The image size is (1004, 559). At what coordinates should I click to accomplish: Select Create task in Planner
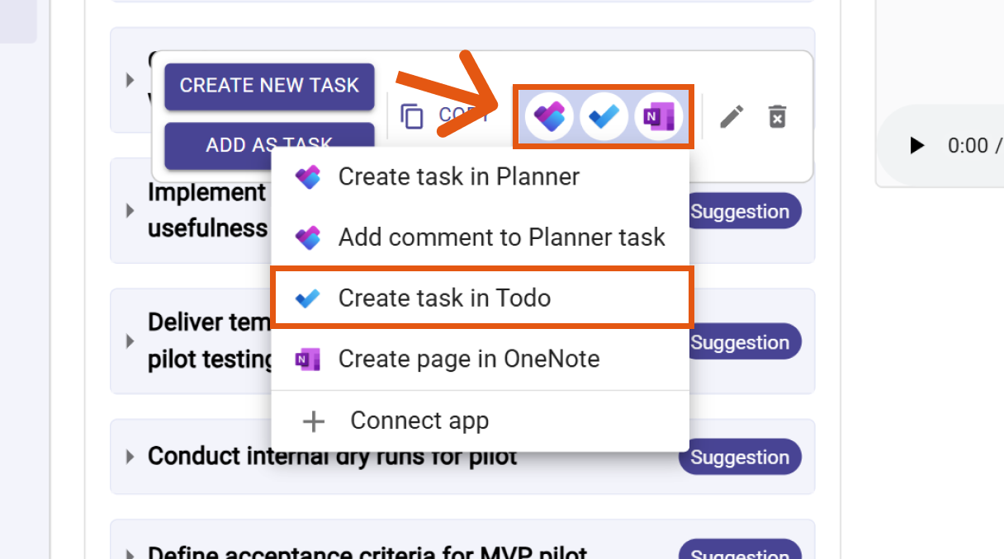point(458,176)
